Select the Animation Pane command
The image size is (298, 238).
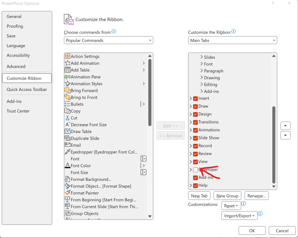pos(85,77)
